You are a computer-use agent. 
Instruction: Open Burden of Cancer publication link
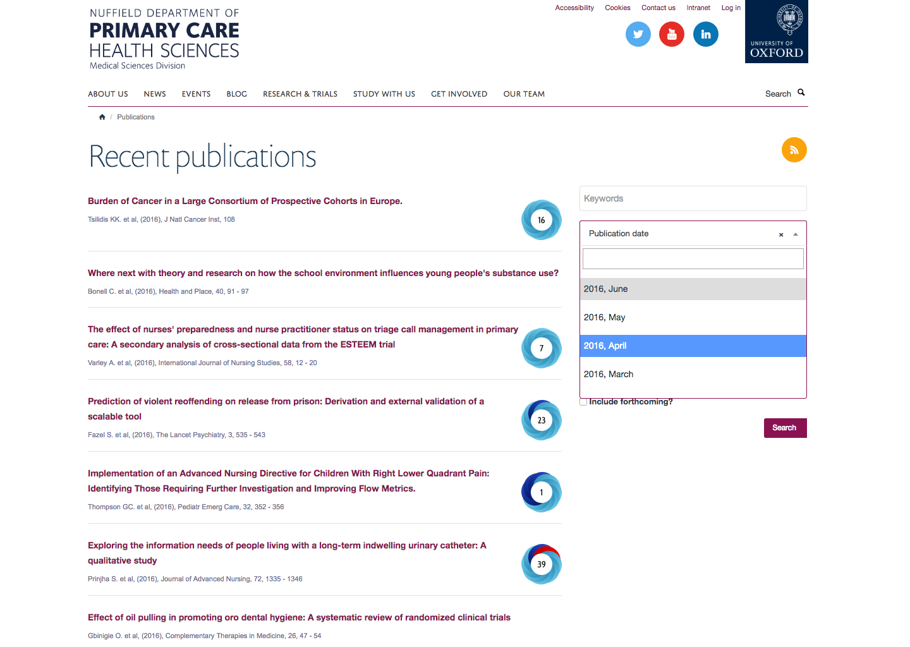click(245, 201)
